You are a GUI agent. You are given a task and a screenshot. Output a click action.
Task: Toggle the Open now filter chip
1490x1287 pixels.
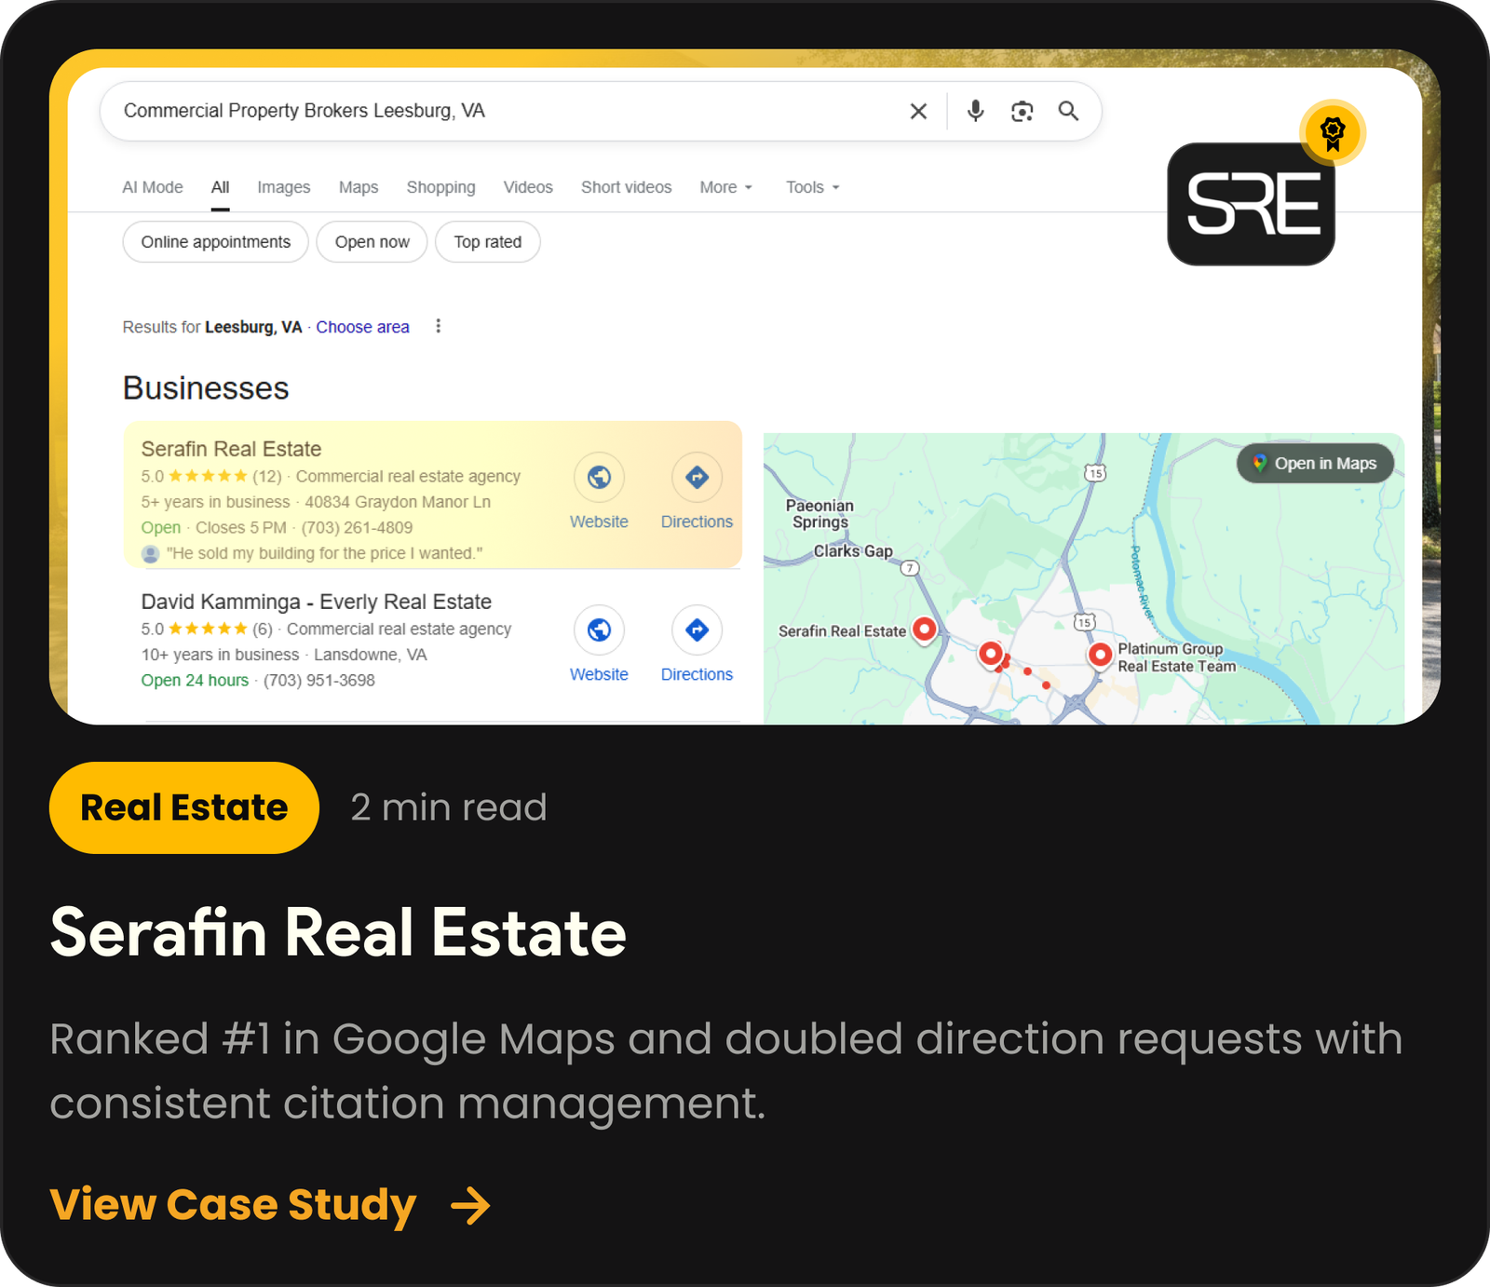coord(372,242)
